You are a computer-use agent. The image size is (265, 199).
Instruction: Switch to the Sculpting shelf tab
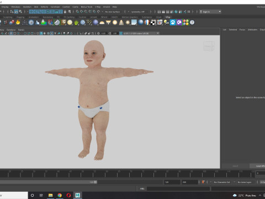(8, 17)
